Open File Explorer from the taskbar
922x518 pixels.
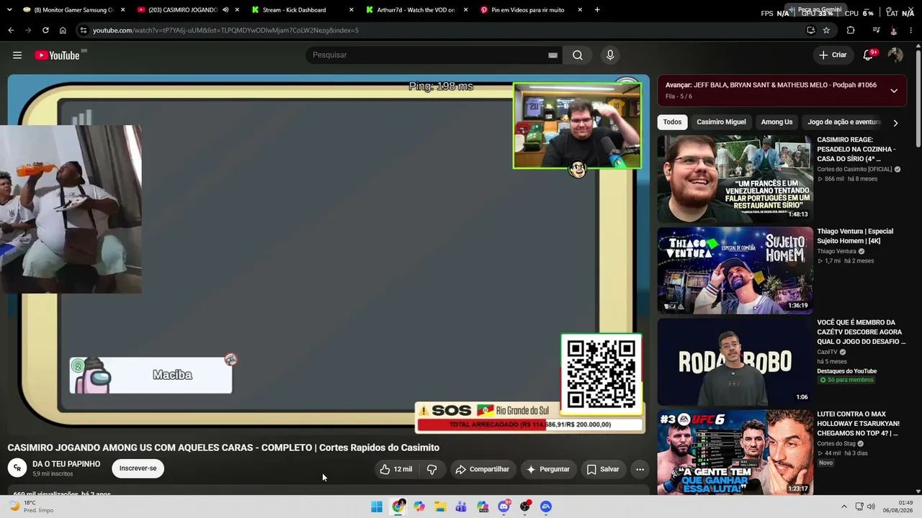[x=440, y=506]
